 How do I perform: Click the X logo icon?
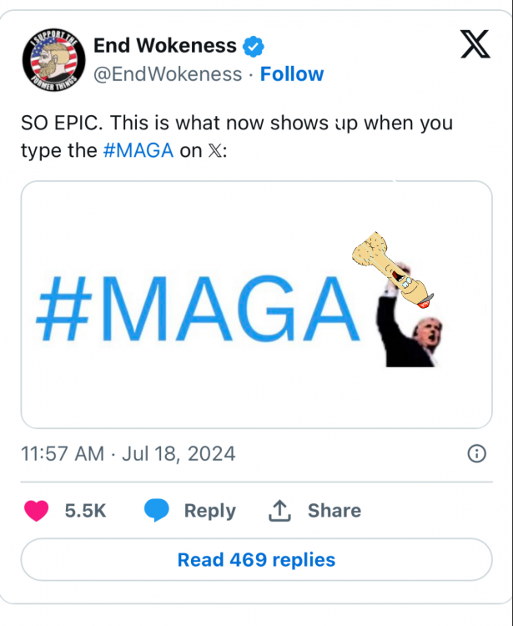(475, 43)
